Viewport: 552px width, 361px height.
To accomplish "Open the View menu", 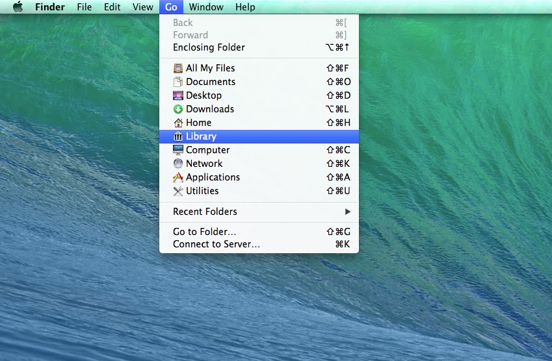I will pyautogui.click(x=142, y=7).
